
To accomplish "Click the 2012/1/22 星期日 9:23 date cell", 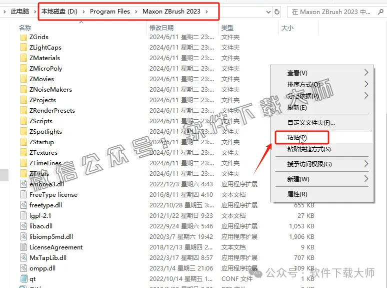I will 181,216.
